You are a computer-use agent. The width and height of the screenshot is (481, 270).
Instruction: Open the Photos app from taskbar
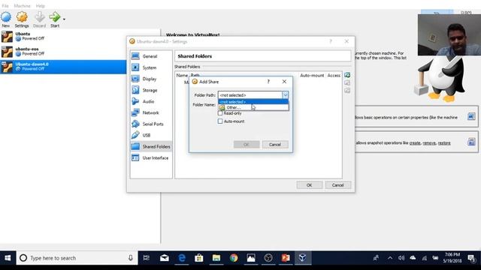[251, 258]
